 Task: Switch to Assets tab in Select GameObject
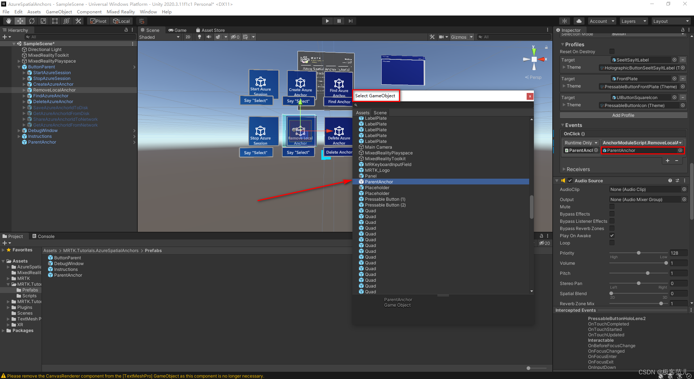click(363, 112)
